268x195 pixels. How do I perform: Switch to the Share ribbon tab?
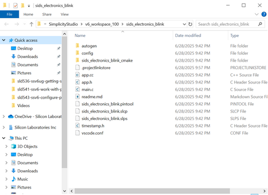(x=47, y=14)
